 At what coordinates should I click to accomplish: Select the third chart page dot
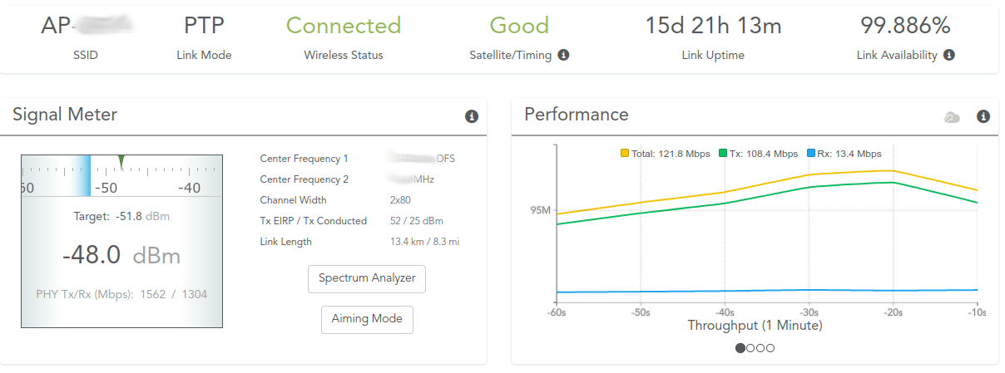click(760, 348)
